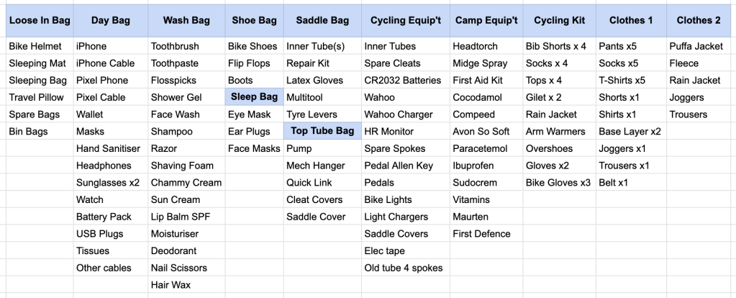Select the 'Puffa Jacket' cell
This screenshot has height=298, width=736.
(x=696, y=46)
